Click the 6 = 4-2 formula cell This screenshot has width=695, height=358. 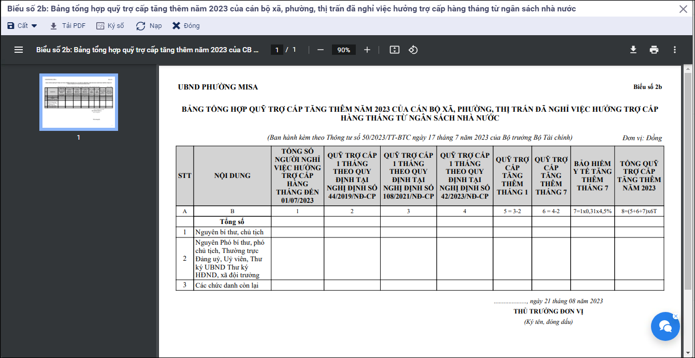(551, 211)
